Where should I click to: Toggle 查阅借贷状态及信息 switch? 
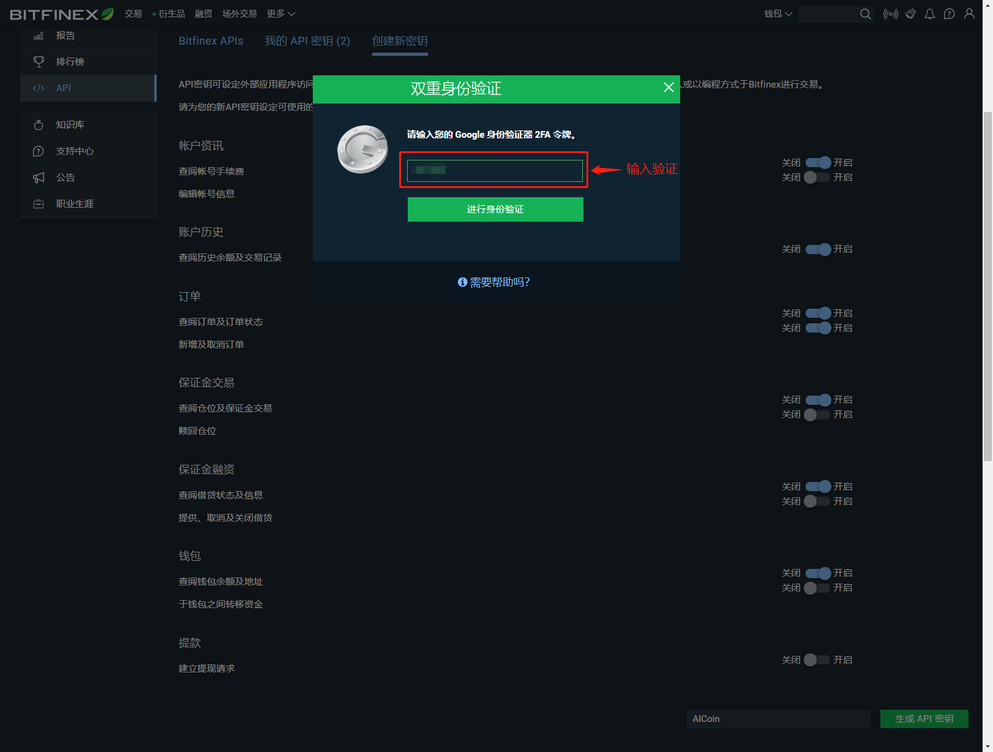[818, 487]
